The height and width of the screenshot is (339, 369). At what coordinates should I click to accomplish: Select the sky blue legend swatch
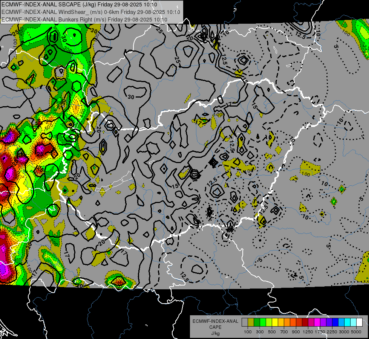341,322
